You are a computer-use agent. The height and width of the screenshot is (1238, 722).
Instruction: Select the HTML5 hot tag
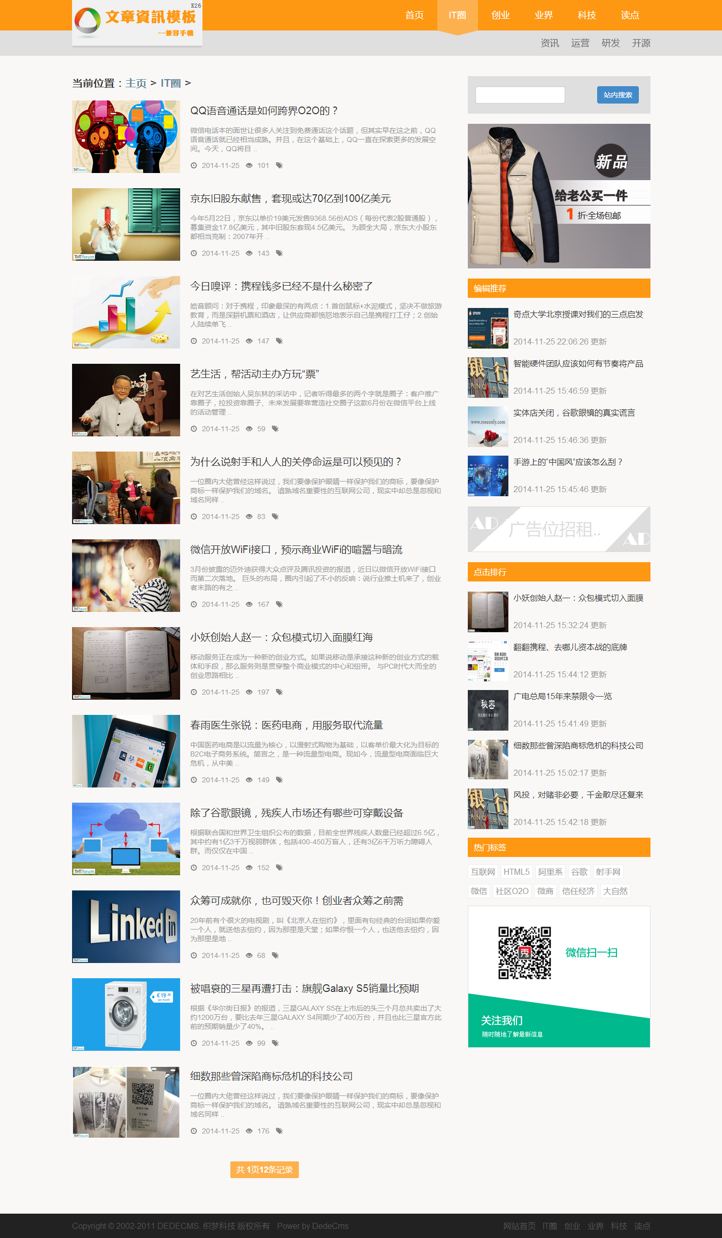click(x=517, y=872)
